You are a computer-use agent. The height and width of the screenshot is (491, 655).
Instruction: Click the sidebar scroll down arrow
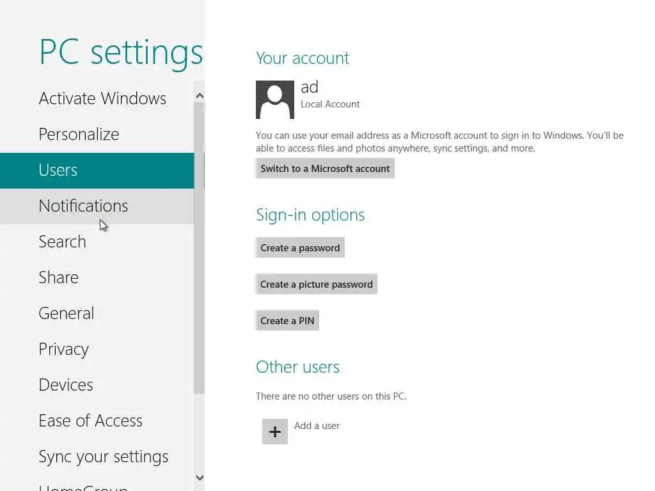pos(200,477)
